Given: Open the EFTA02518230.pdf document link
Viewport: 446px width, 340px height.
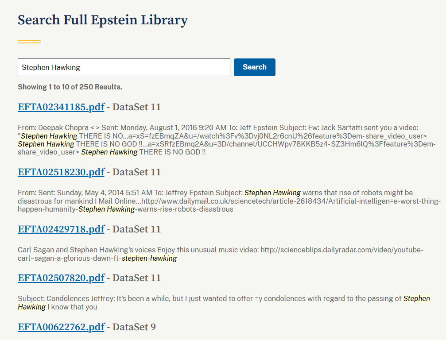Looking at the screenshot, I should [x=61, y=172].
